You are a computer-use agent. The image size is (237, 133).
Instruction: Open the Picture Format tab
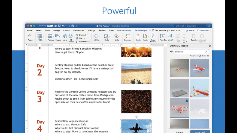coord(124,31)
